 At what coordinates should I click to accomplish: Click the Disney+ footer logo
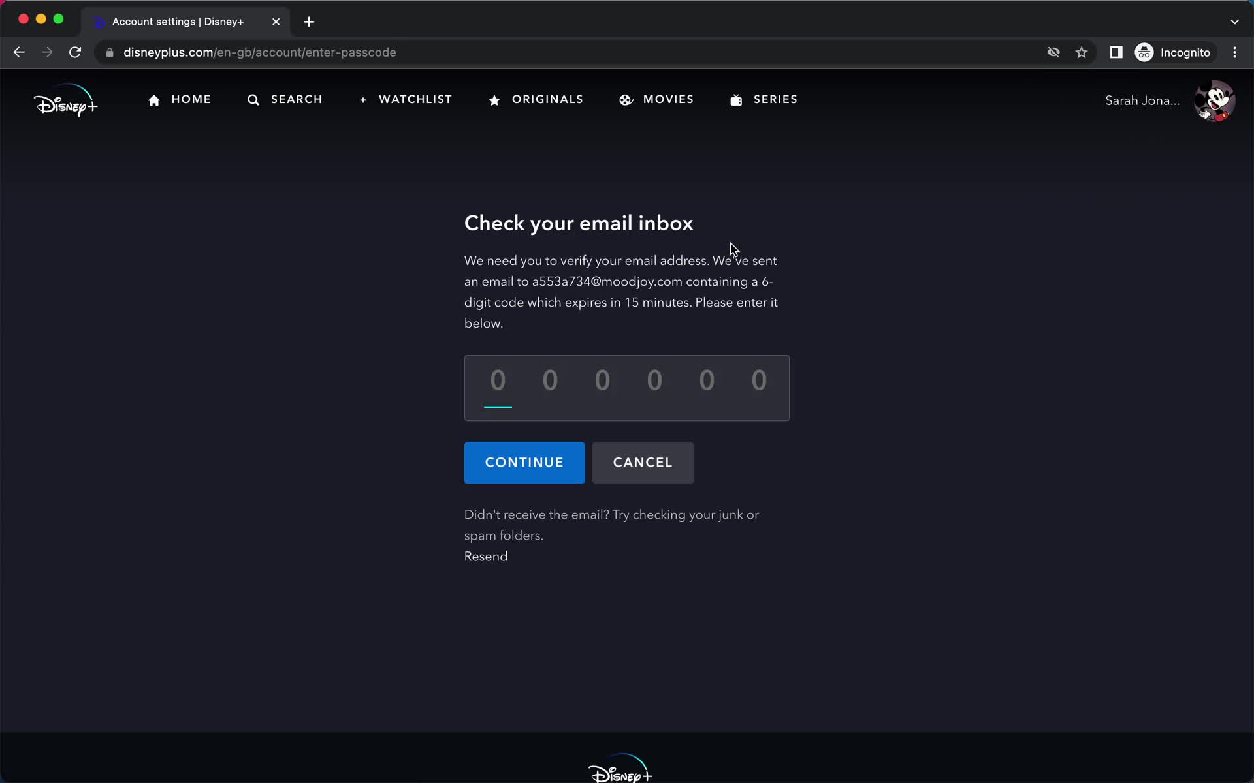[620, 769]
